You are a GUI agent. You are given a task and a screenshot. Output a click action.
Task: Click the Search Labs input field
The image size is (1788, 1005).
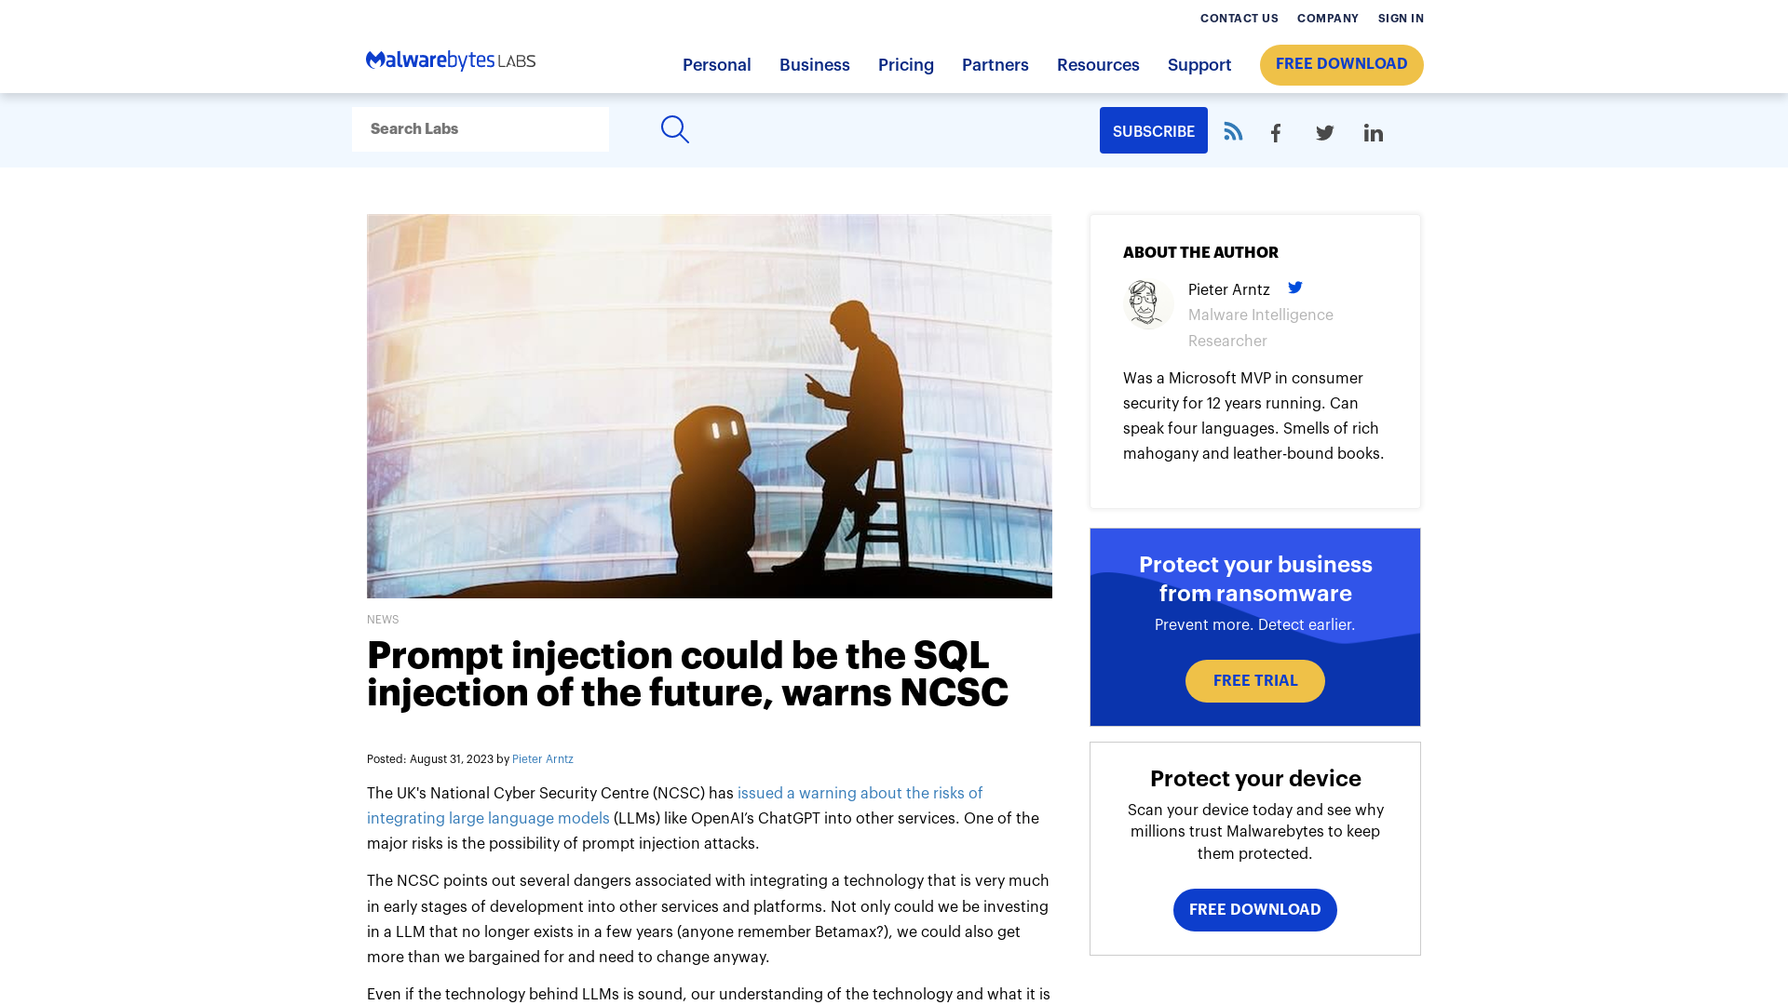click(481, 128)
